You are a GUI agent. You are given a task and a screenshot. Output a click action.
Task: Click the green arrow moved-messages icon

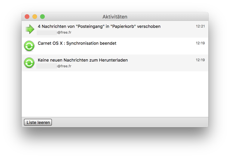[x=30, y=29]
